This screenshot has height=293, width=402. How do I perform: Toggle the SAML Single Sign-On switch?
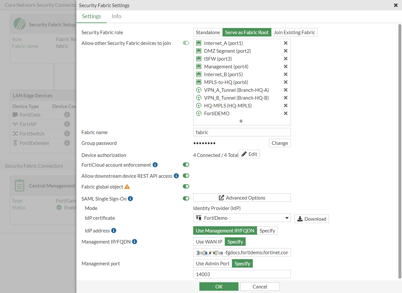[x=186, y=199]
